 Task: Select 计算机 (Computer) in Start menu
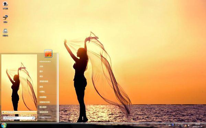click(x=42, y=92)
